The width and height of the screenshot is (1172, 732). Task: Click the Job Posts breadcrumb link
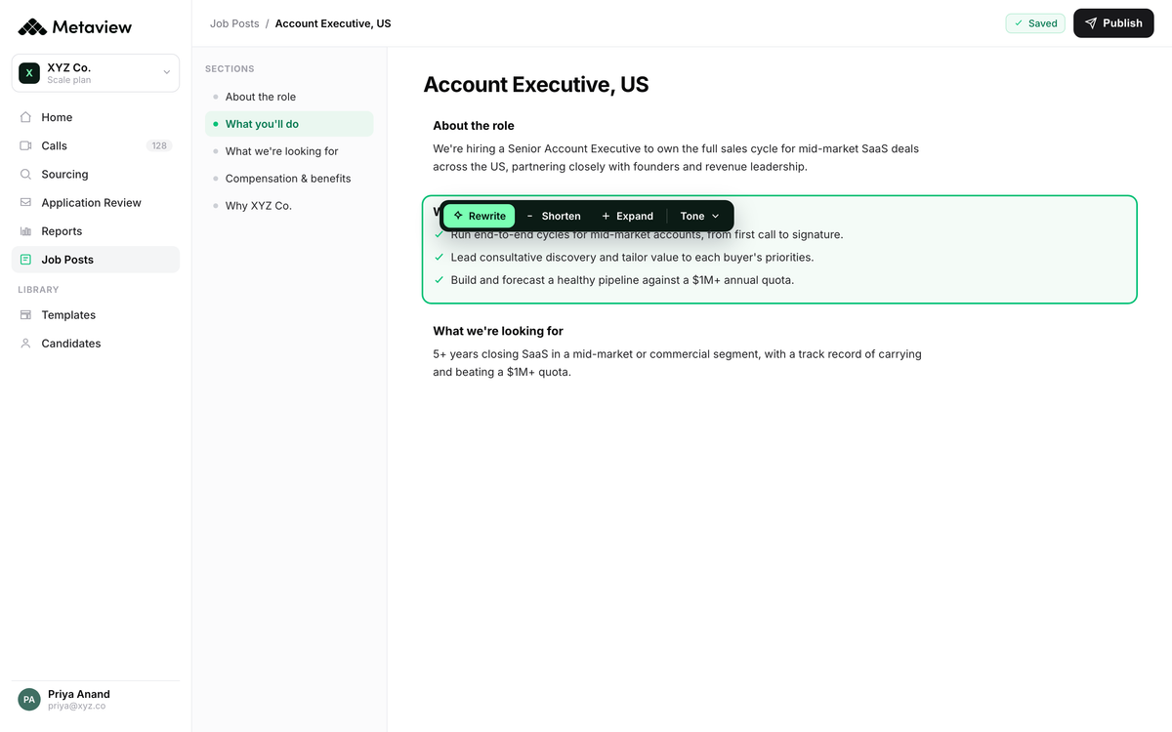coord(234,23)
